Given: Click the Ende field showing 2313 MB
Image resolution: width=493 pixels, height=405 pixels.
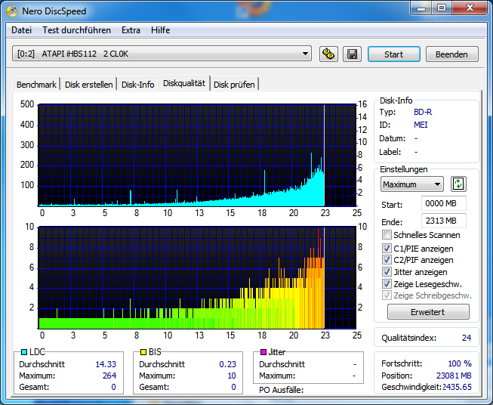Looking at the screenshot, I should point(444,221).
